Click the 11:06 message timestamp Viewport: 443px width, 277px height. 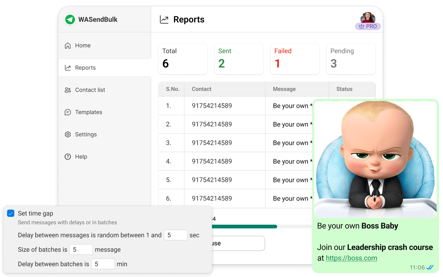[x=417, y=267]
